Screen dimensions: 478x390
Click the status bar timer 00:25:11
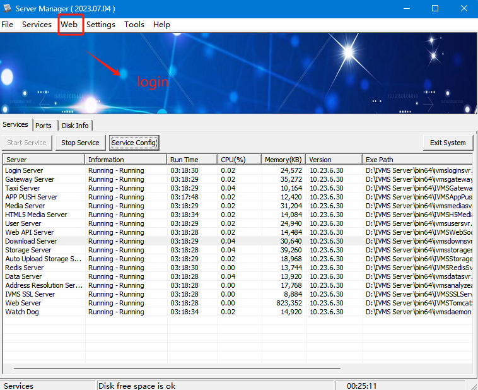pyautogui.click(x=361, y=386)
